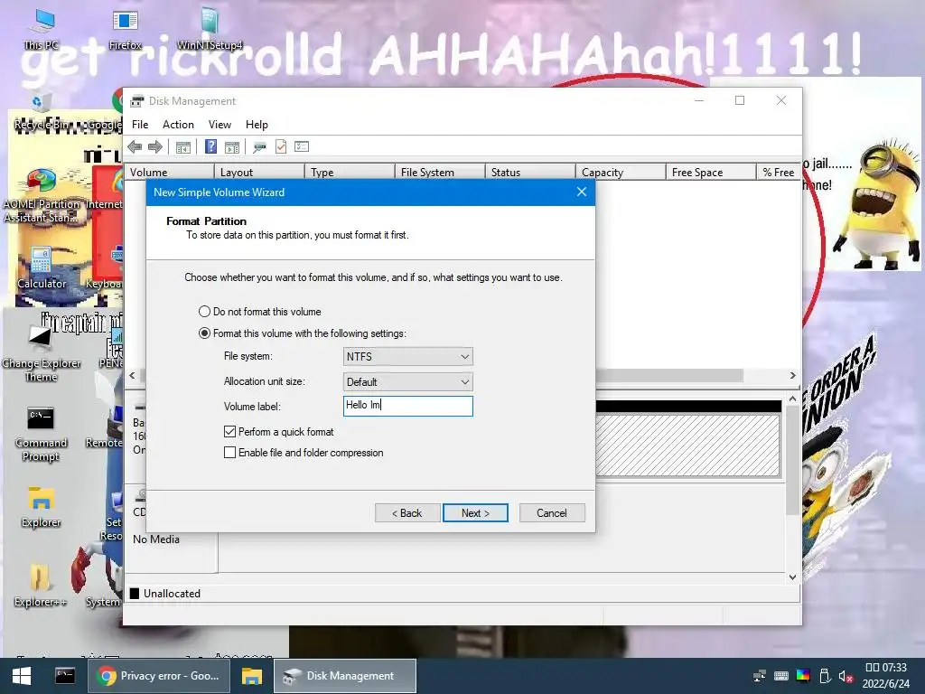
Task: Open Change Explorer Theme desktop icon
Action: [41, 354]
